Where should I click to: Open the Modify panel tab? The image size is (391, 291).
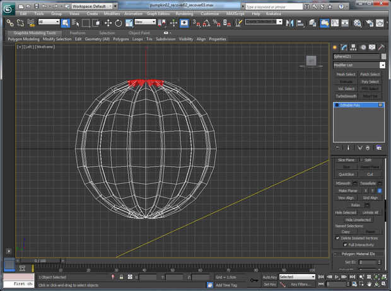coord(344,47)
